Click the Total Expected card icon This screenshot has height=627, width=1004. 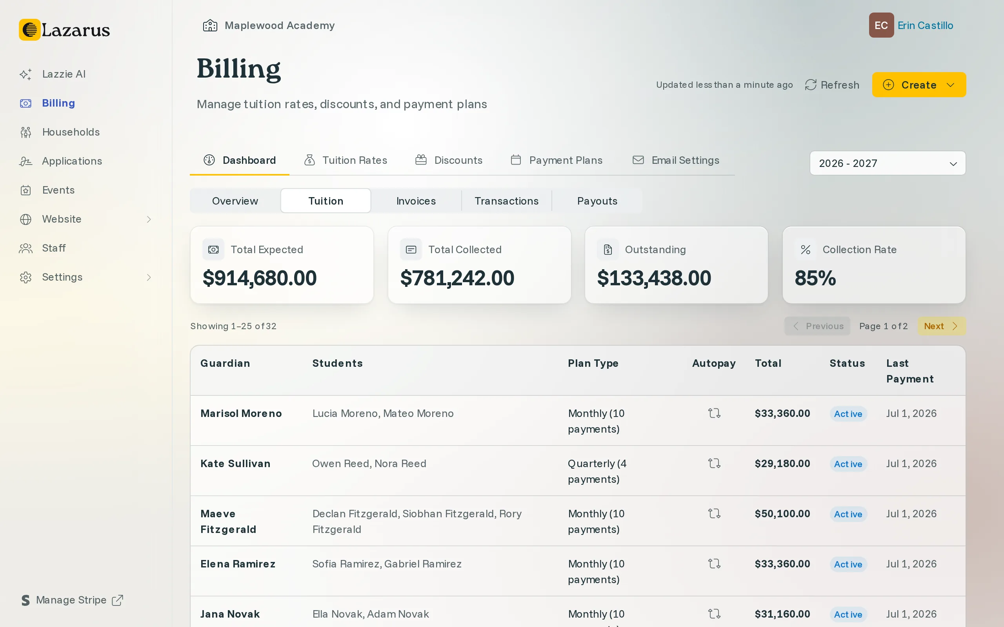coord(213,249)
